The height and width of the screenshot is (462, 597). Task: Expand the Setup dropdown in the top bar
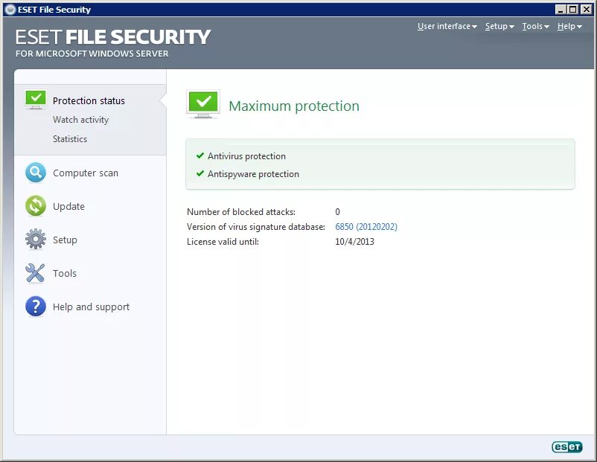tap(498, 26)
